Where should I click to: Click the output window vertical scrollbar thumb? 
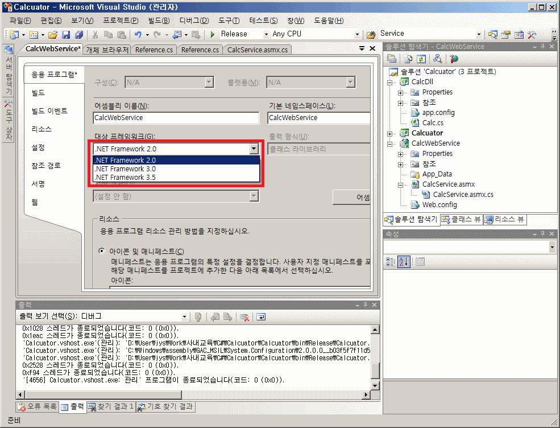pyautogui.click(x=375, y=371)
